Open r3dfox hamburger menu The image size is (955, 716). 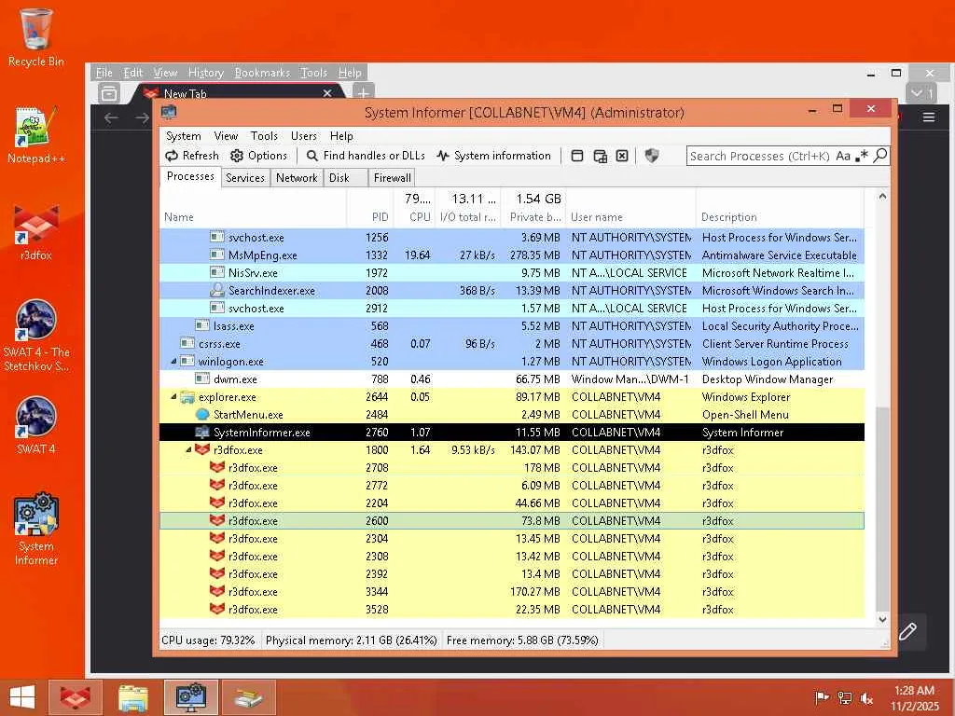click(x=929, y=117)
